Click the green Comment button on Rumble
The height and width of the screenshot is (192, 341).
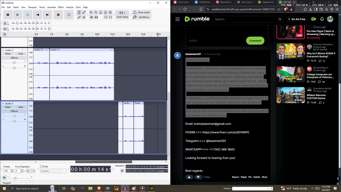coord(255,41)
